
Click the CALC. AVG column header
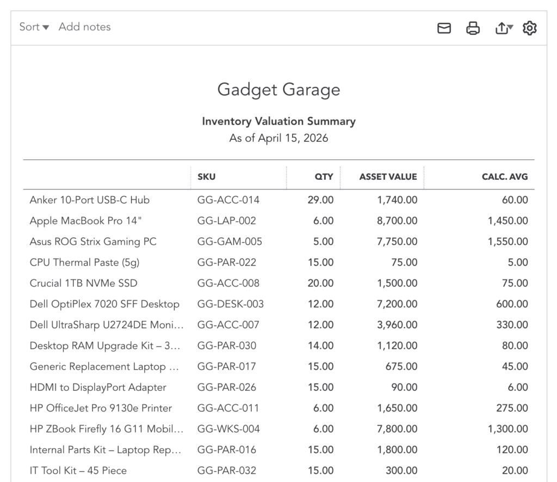(505, 177)
